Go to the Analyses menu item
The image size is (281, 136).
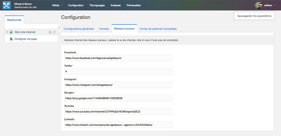pos(116,5)
